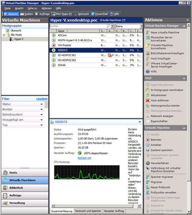Click the Zustand speichern disk icon
This screenshot has width=192, height=215.
click(148, 150)
